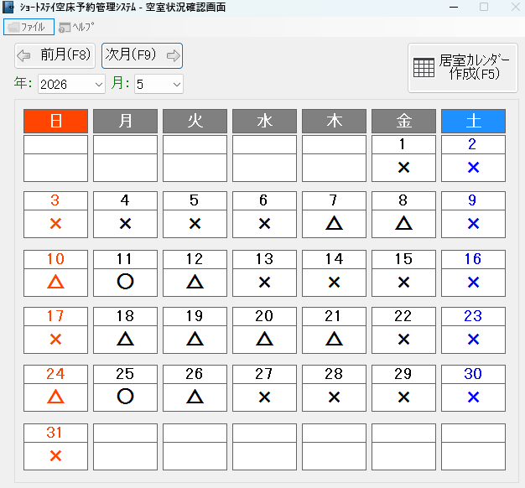Click the orange X icon under May 3
The height and width of the screenshot is (488, 525).
click(55, 224)
